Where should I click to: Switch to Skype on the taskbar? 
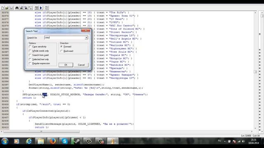click(65, 141)
